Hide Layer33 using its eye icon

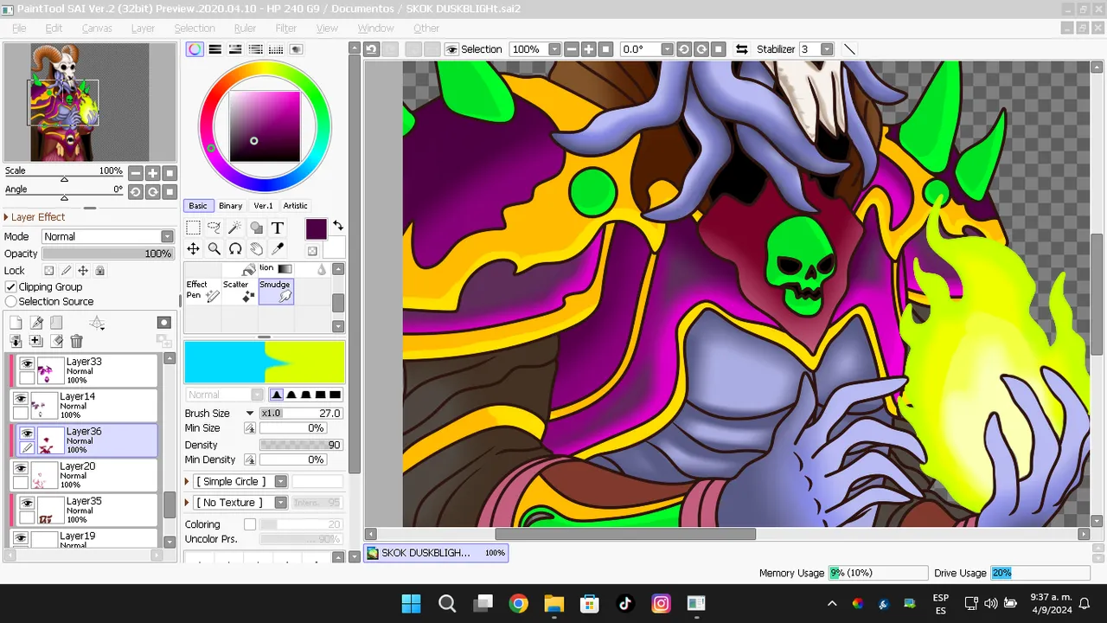click(27, 364)
